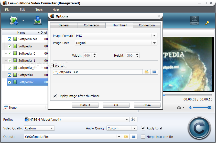Click the film icon of Softpedia_0 row

[15, 53]
